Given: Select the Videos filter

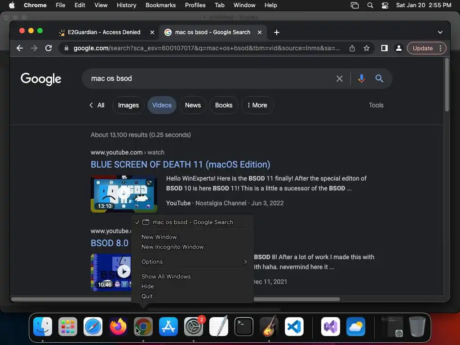Looking at the screenshot, I should (x=162, y=105).
